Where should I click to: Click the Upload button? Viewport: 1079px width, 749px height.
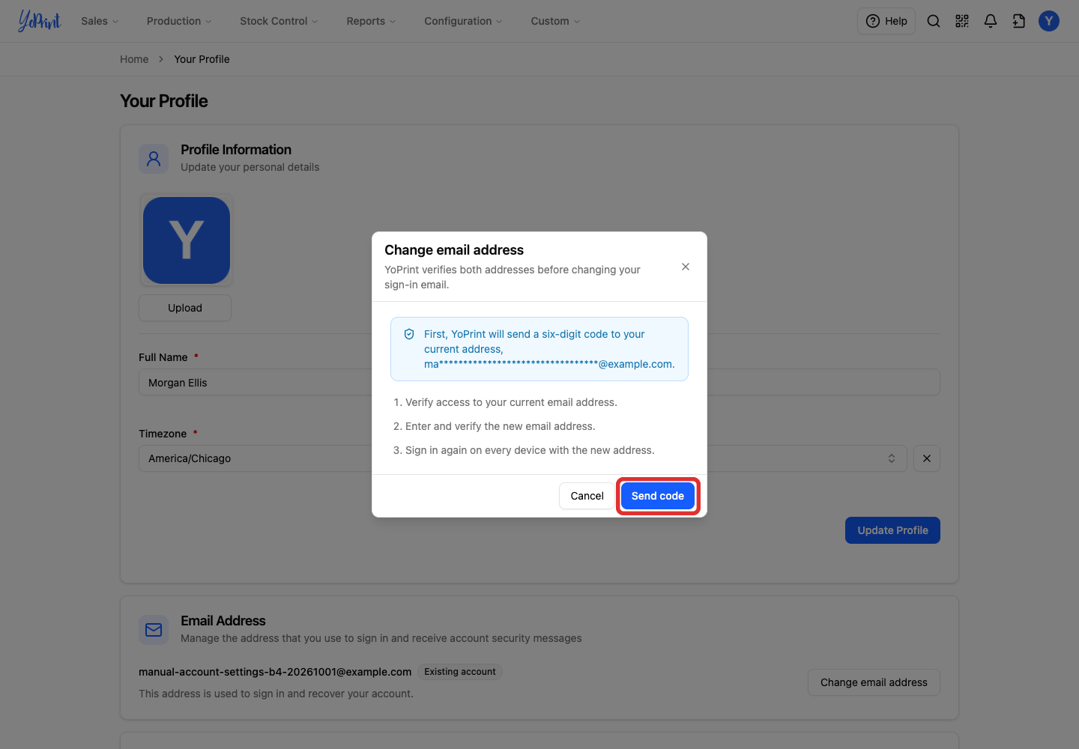click(x=185, y=308)
